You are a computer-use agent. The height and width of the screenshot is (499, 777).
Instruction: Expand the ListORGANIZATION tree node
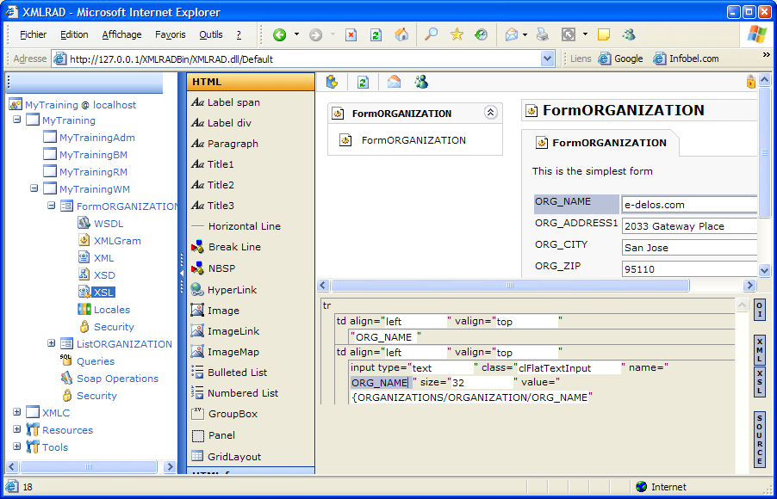coord(52,344)
